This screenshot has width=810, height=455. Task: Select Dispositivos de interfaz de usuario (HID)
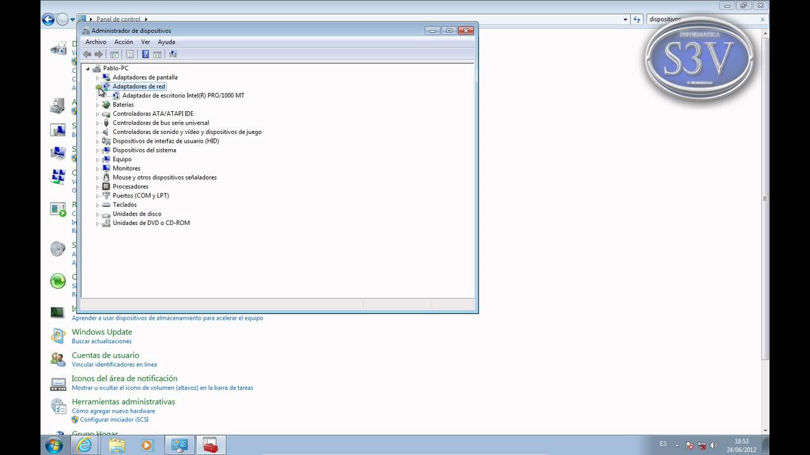click(x=166, y=141)
